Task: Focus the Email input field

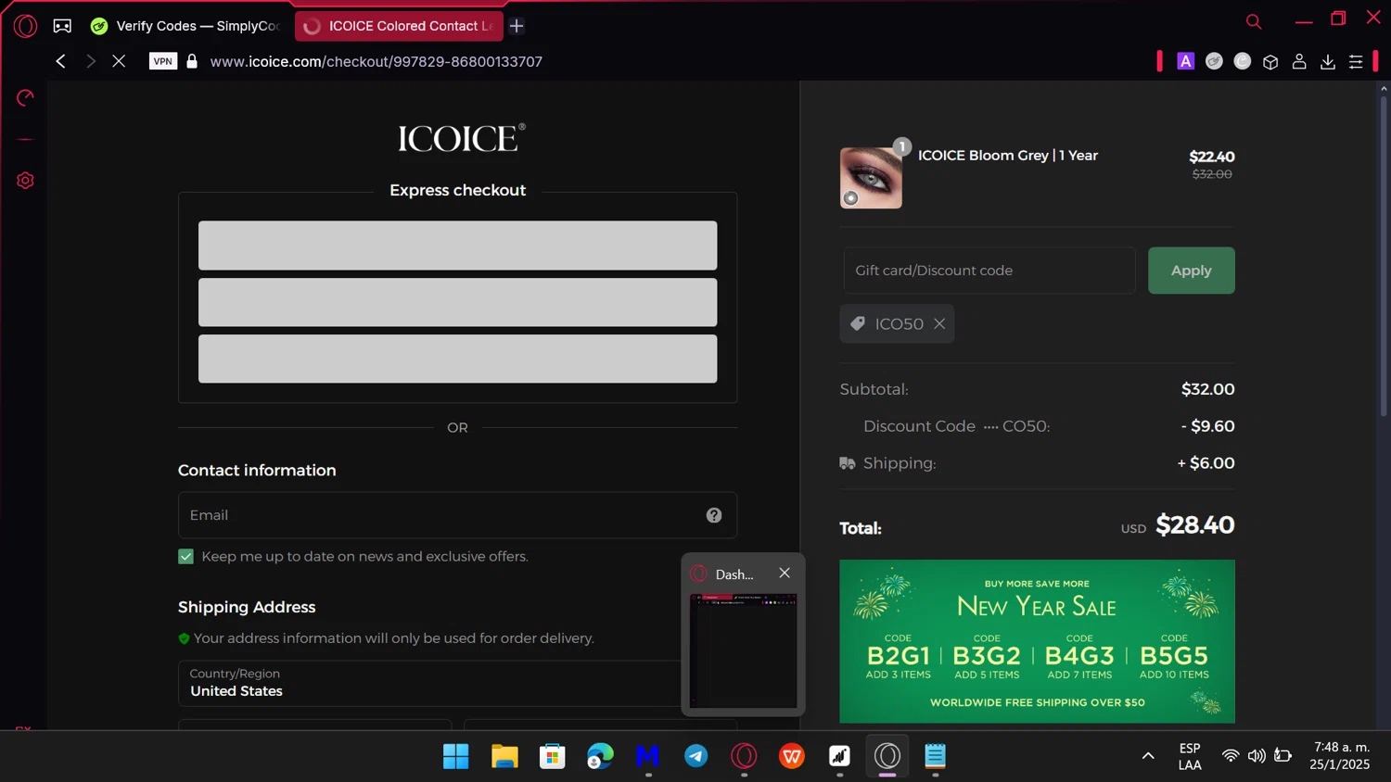Action: click(457, 515)
